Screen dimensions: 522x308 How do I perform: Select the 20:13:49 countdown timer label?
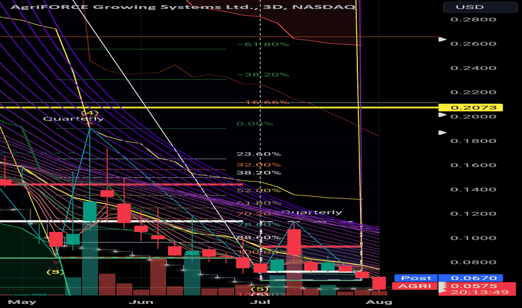480,292
